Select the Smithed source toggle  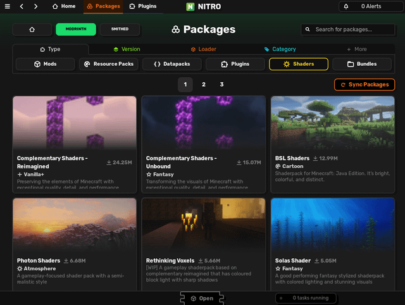click(120, 29)
